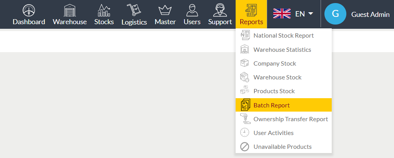Viewport: 394px width, 158px height.
Task: Click the UK flag icon
Action: [x=282, y=13]
